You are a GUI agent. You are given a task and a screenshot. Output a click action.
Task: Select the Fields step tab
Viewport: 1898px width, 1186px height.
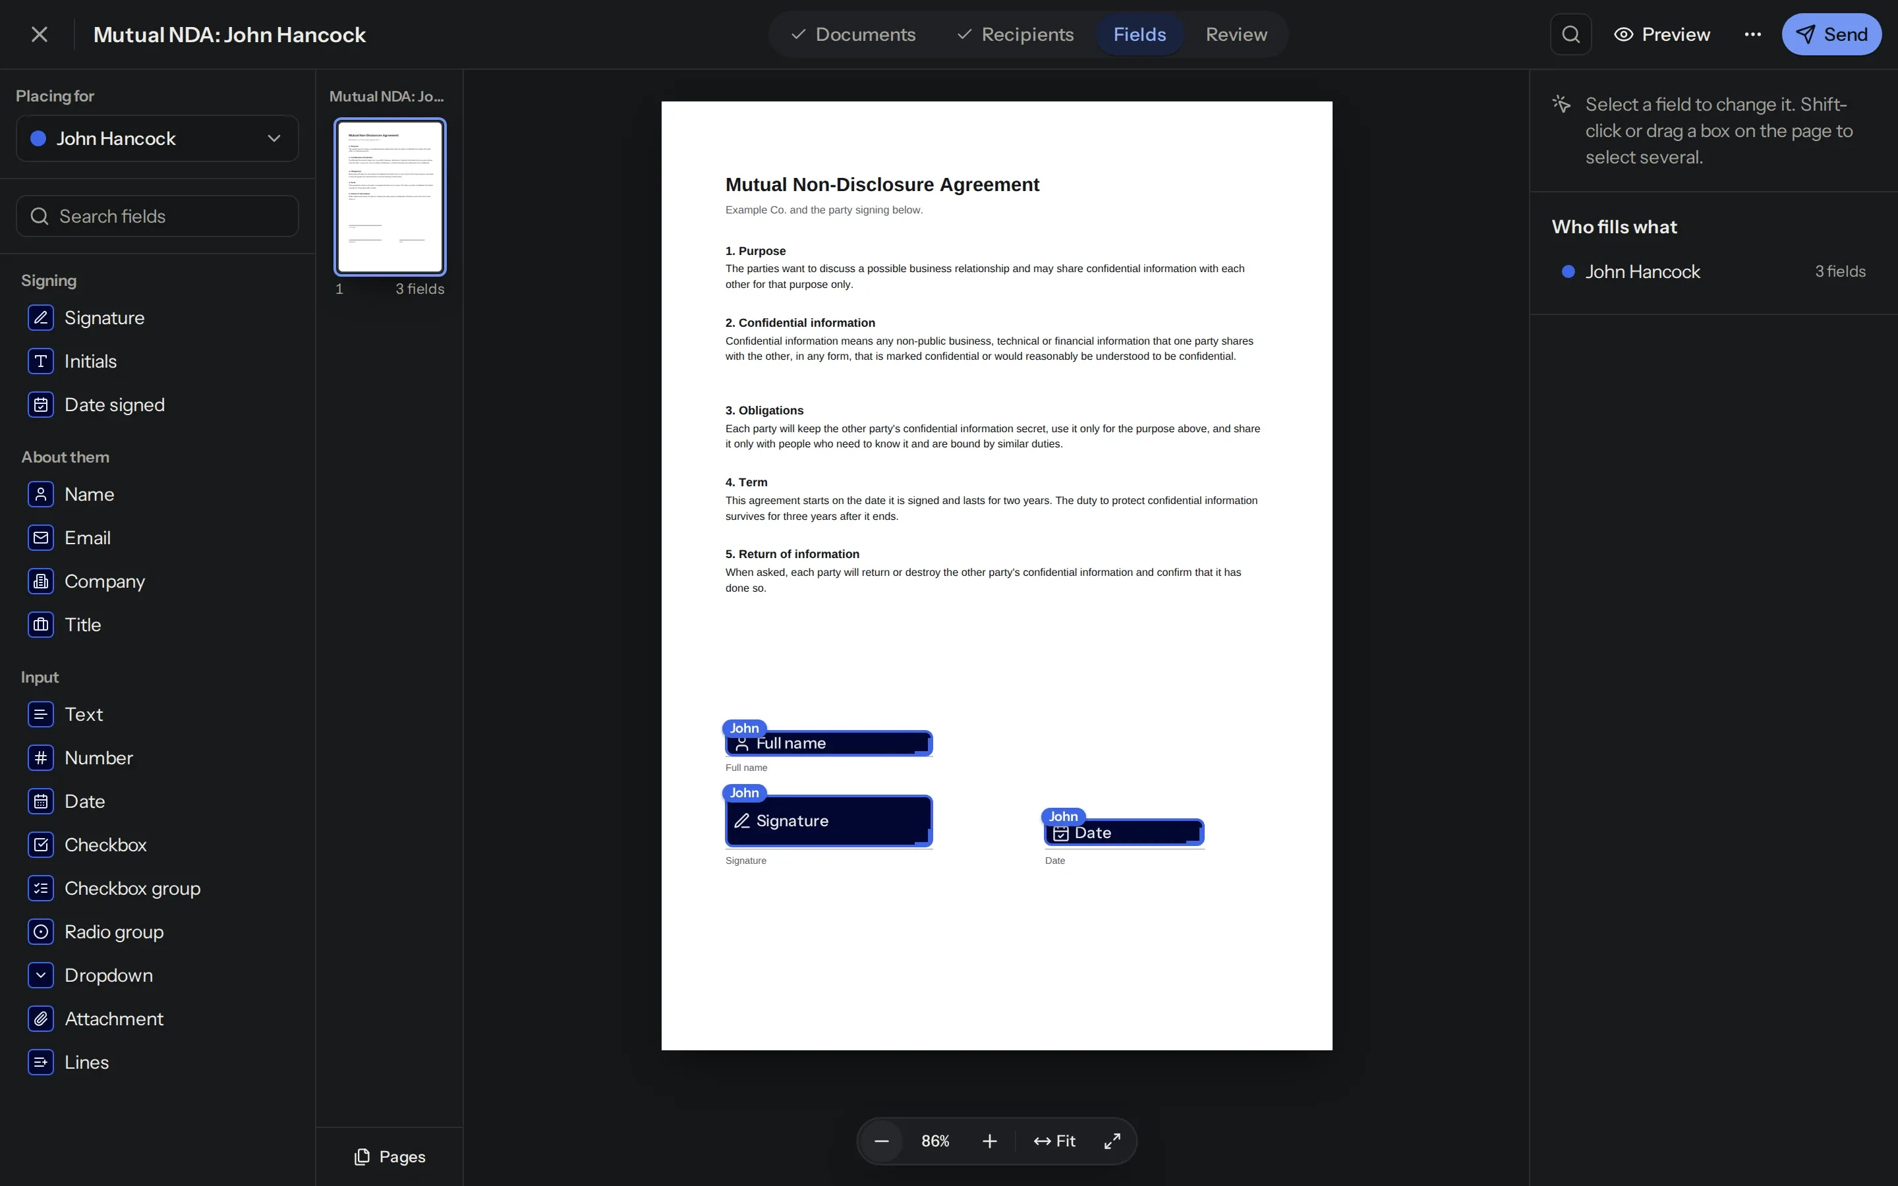point(1139,34)
